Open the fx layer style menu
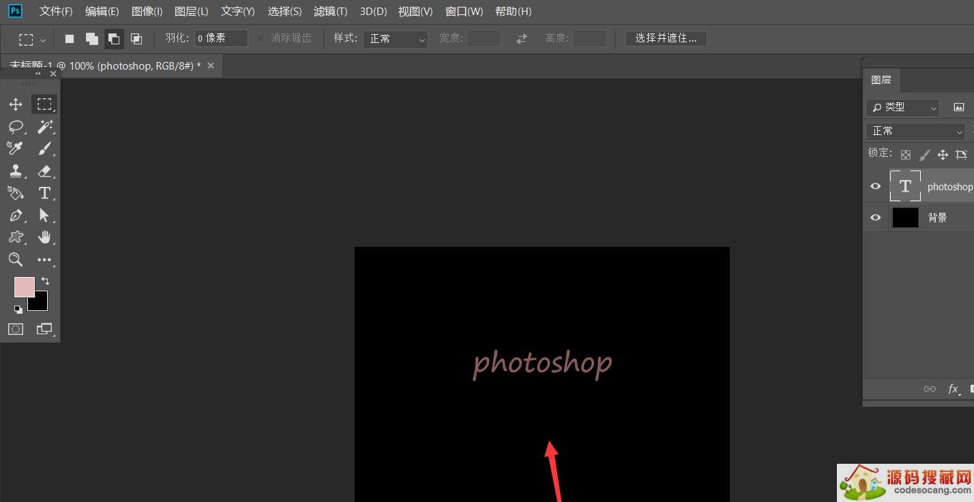 click(x=954, y=389)
